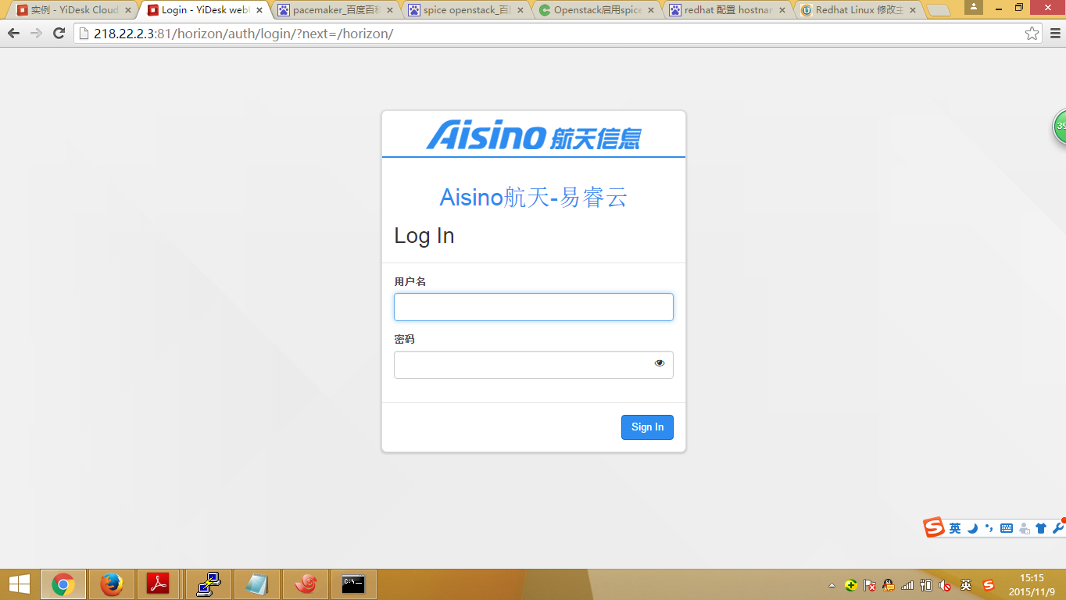
Task: Open the notepad-like taskbar app
Action: tap(256, 584)
